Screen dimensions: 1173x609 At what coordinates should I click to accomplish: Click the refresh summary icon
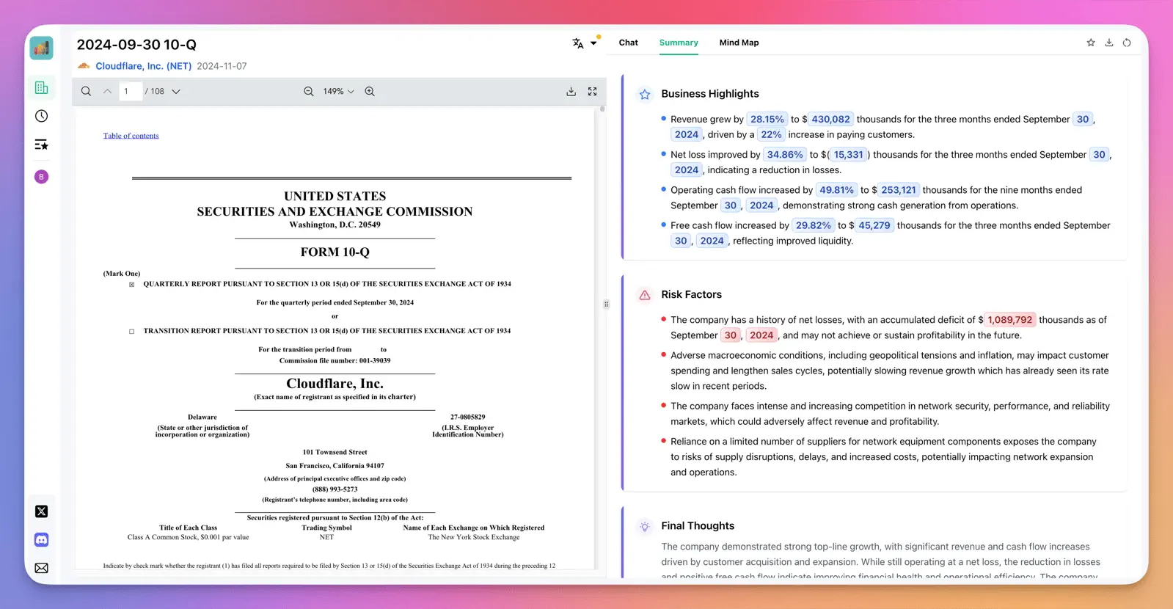pos(1127,43)
